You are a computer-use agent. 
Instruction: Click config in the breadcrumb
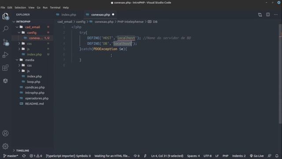click(81, 22)
